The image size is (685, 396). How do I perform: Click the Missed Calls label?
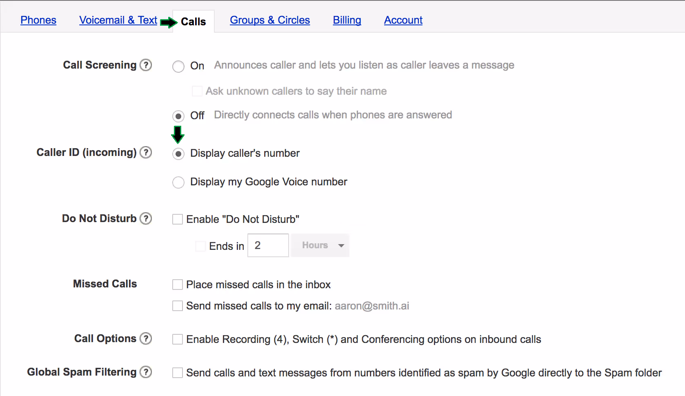(x=105, y=284)
